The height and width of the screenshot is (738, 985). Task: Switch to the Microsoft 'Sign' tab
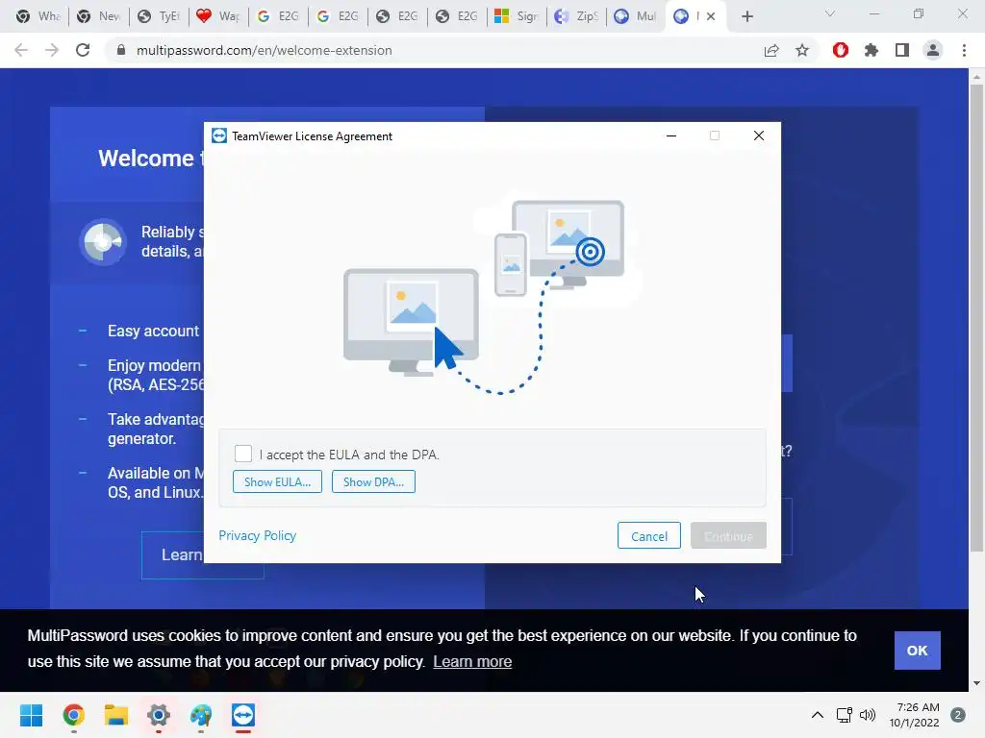[x=517, y=16]
